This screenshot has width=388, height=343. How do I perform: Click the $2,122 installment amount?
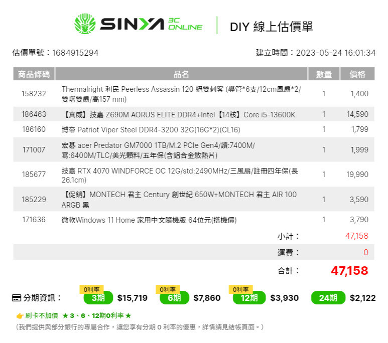pyautogui.click(x=363, y=298)
